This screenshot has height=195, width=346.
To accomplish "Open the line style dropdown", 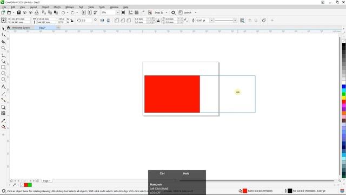I will [235, 21].
